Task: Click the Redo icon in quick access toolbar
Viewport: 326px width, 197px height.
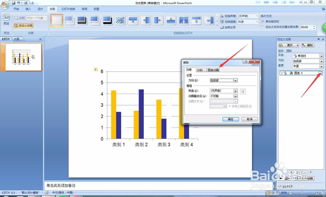Action: pyautogui.click(x=26, y=3)
